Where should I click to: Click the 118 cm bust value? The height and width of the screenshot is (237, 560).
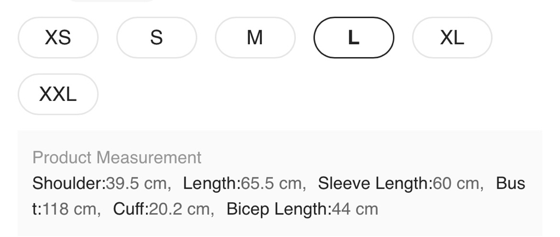70,208
